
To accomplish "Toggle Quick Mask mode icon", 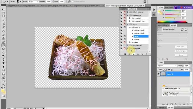I will coord(3,96).
